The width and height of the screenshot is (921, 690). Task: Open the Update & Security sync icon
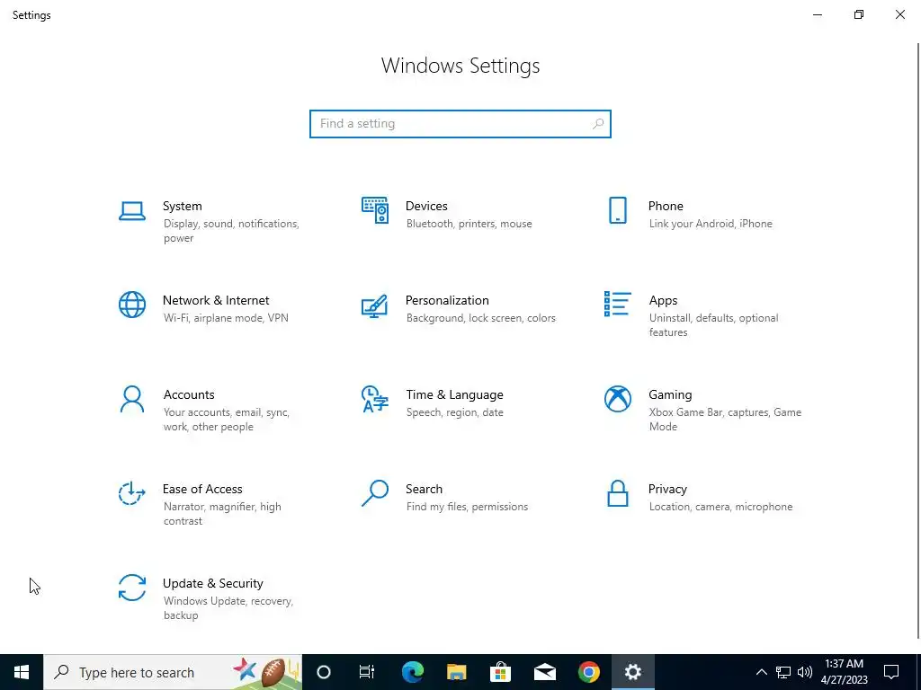[x=132, y=588]
